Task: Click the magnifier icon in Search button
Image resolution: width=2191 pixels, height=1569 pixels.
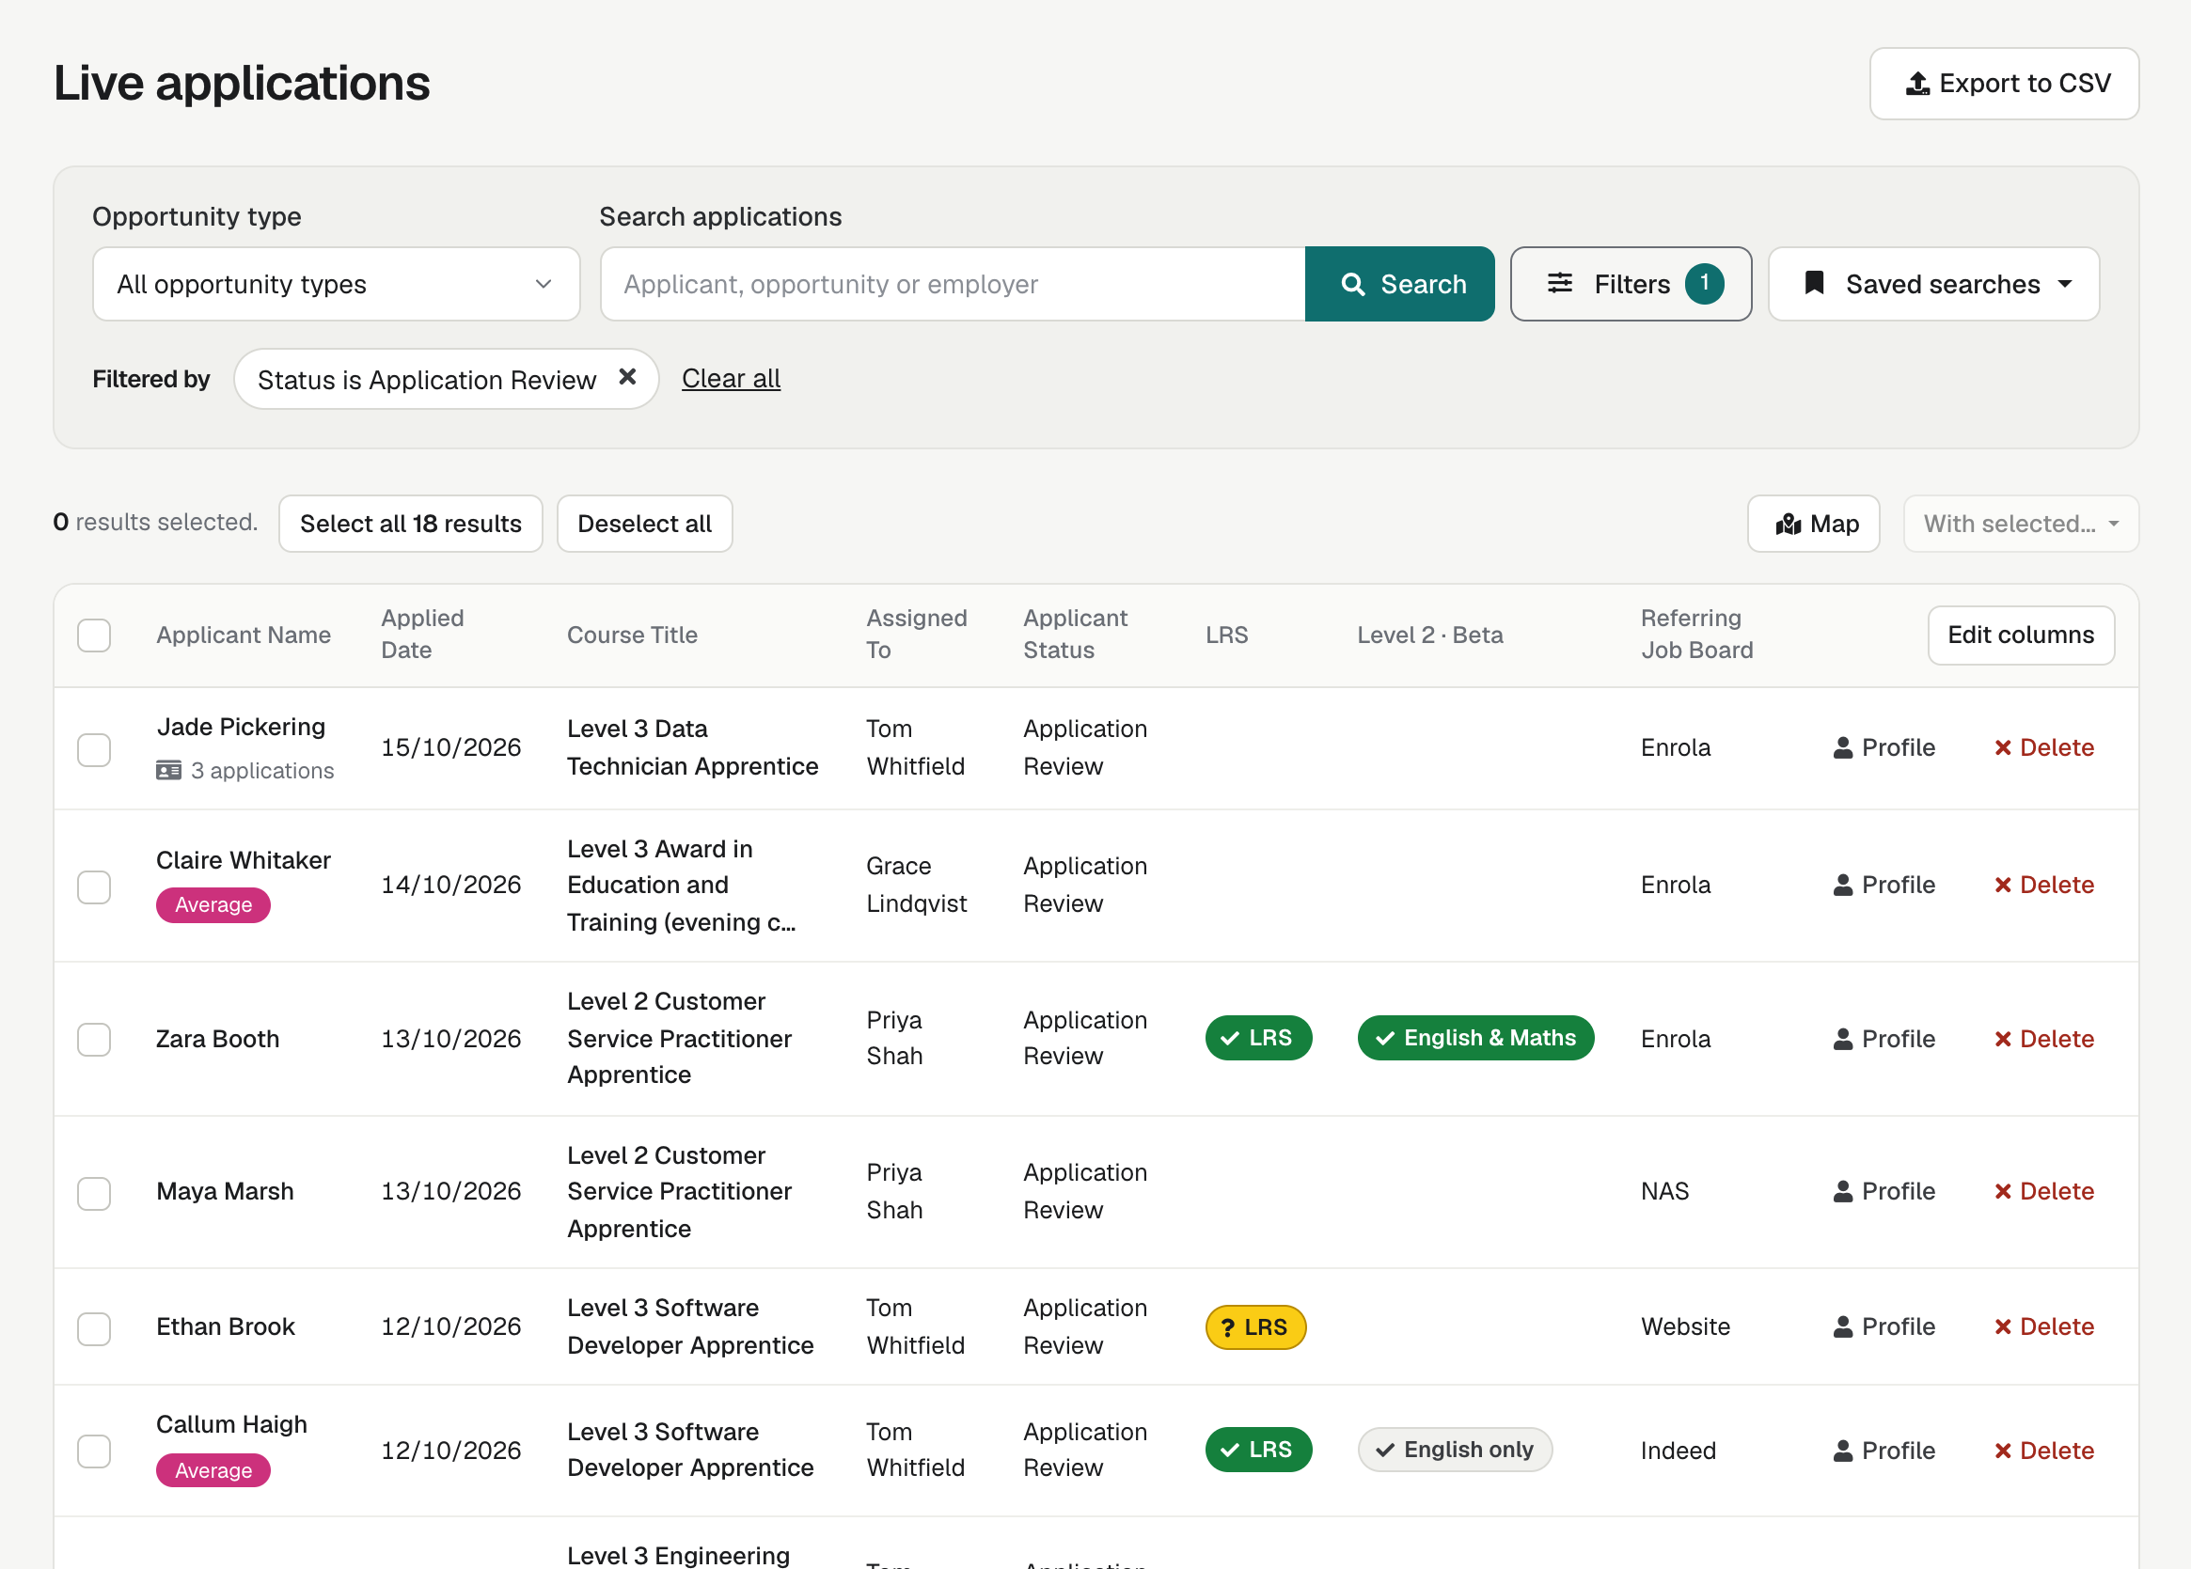Action: pos(1352,285)
